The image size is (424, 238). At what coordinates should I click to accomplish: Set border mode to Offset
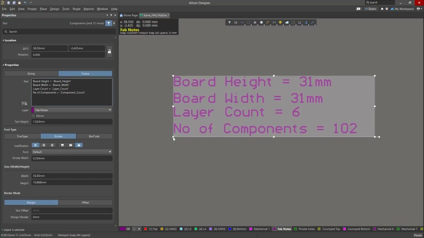click(85, 203)
